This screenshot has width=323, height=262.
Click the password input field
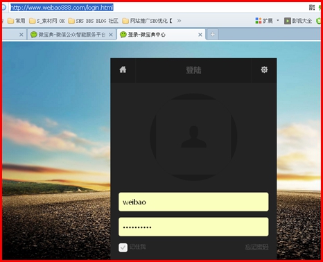tap(193, 227)
